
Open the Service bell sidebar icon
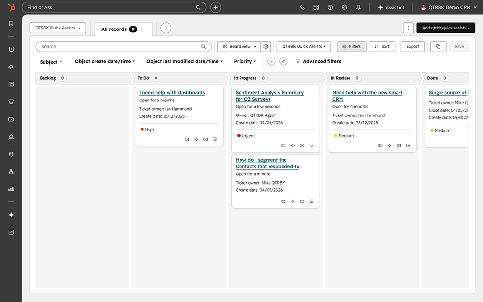point(11,137)
